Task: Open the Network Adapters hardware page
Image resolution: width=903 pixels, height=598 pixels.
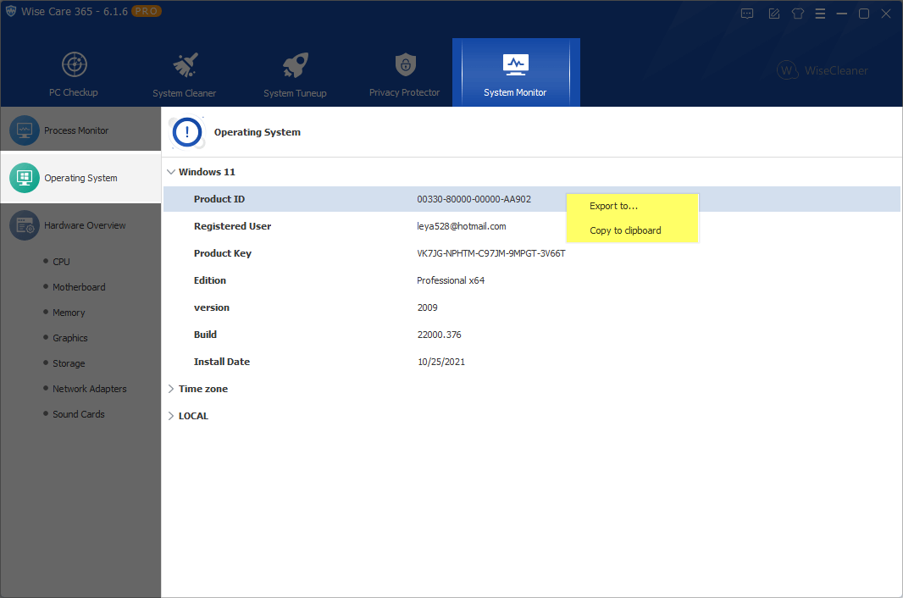Action: (x=89, y=389)
